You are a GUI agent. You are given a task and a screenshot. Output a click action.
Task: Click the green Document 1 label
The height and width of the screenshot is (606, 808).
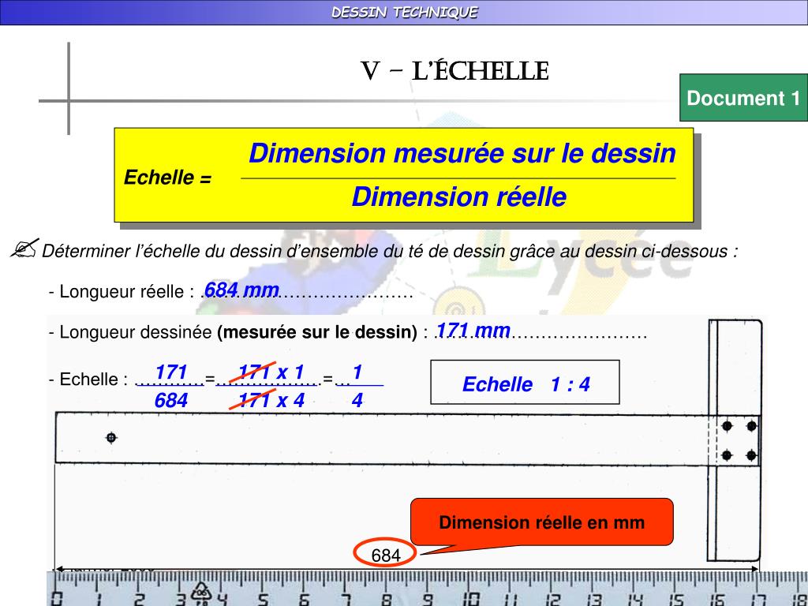743,97
